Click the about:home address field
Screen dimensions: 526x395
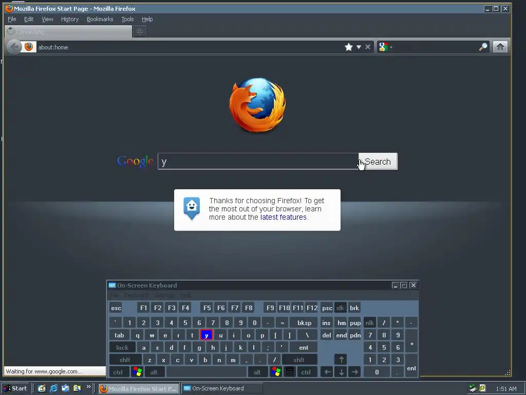(x=190, y=47)
